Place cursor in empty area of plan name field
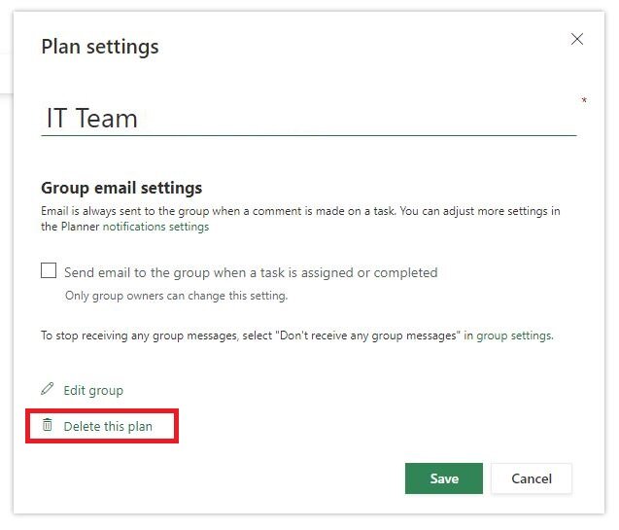This screenshot has width=619, height=530. [356, 118]
